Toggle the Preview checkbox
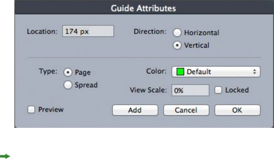Screen dimensions: 274x164 point(31,110)
